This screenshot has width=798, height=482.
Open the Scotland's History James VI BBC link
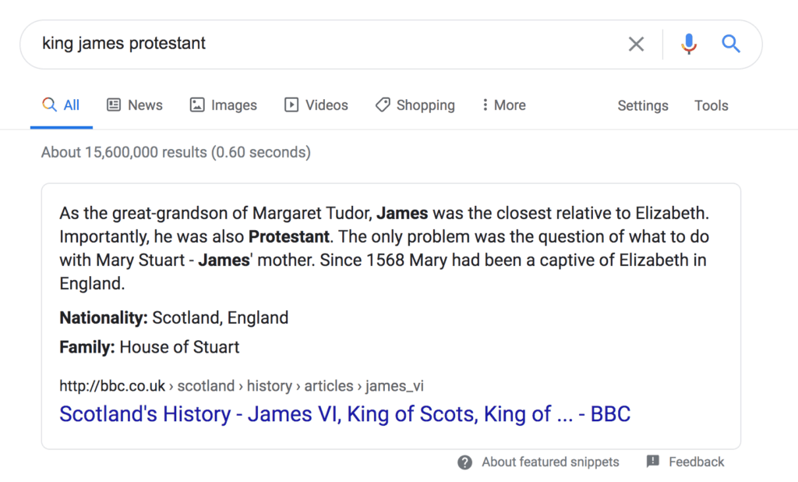pyautogui.click(x=344, y=414)
